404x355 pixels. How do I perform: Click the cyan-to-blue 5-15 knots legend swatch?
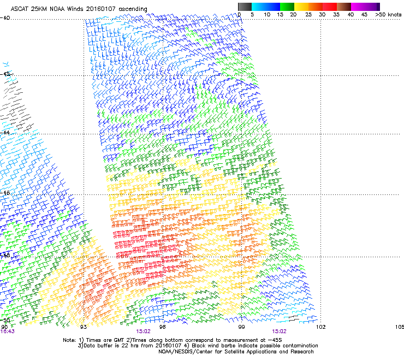[266, 7]
